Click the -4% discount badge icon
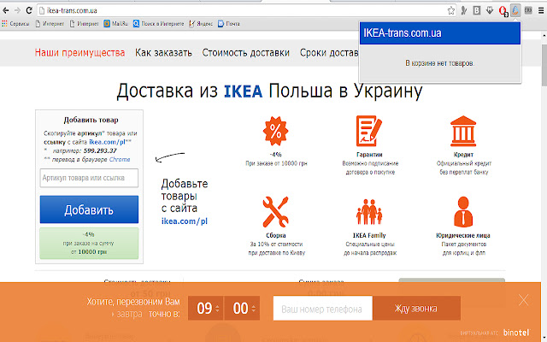The width and height of the screenshot is (547, 342). click(275, 131)
